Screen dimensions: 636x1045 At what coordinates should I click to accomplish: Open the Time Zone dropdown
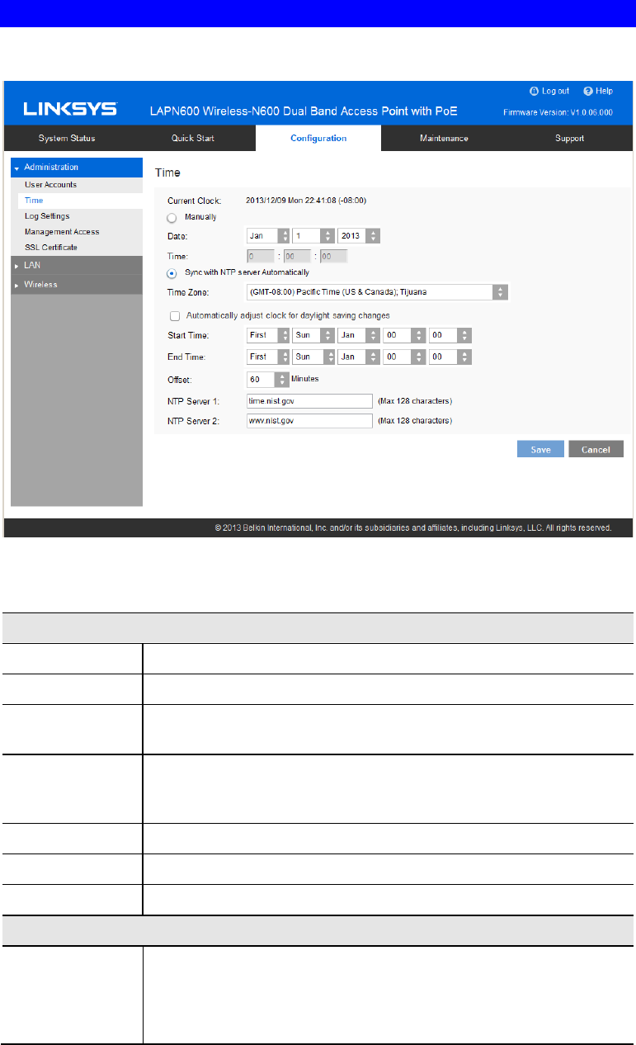pyautogui.click(x=378, y=292)
